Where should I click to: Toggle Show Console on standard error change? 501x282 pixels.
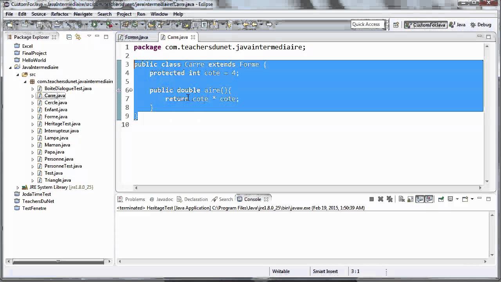pyautogui.click(x=429, y=199)
